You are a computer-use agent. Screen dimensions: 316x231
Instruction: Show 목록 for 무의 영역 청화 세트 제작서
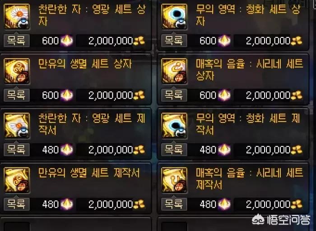[174, 149]
